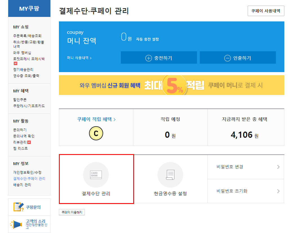This screenshot has width=288, height=233.
Task: Click the MY 정보 section heading
Action: point(21,164)
